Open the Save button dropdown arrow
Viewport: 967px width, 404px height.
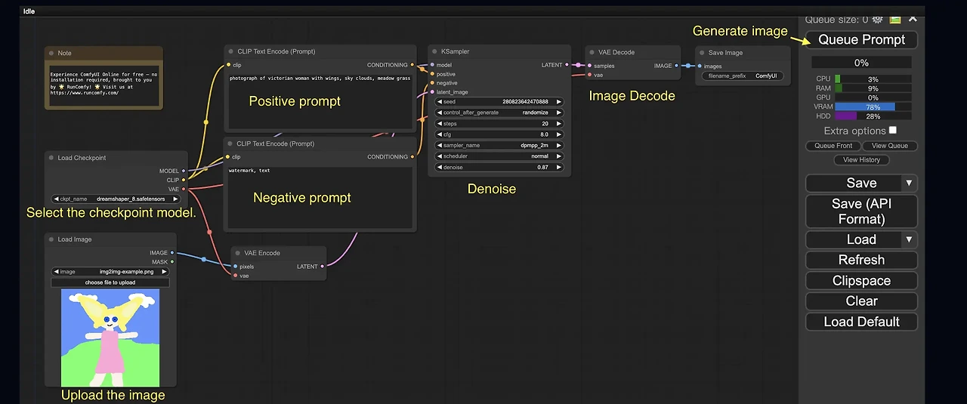(910, 183)
